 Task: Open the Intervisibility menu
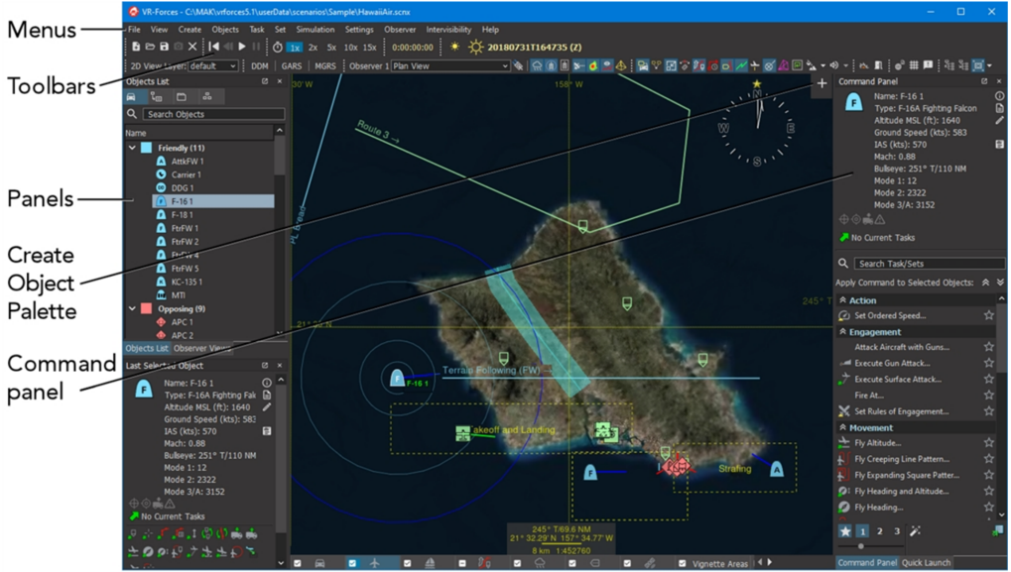[448, 30]
